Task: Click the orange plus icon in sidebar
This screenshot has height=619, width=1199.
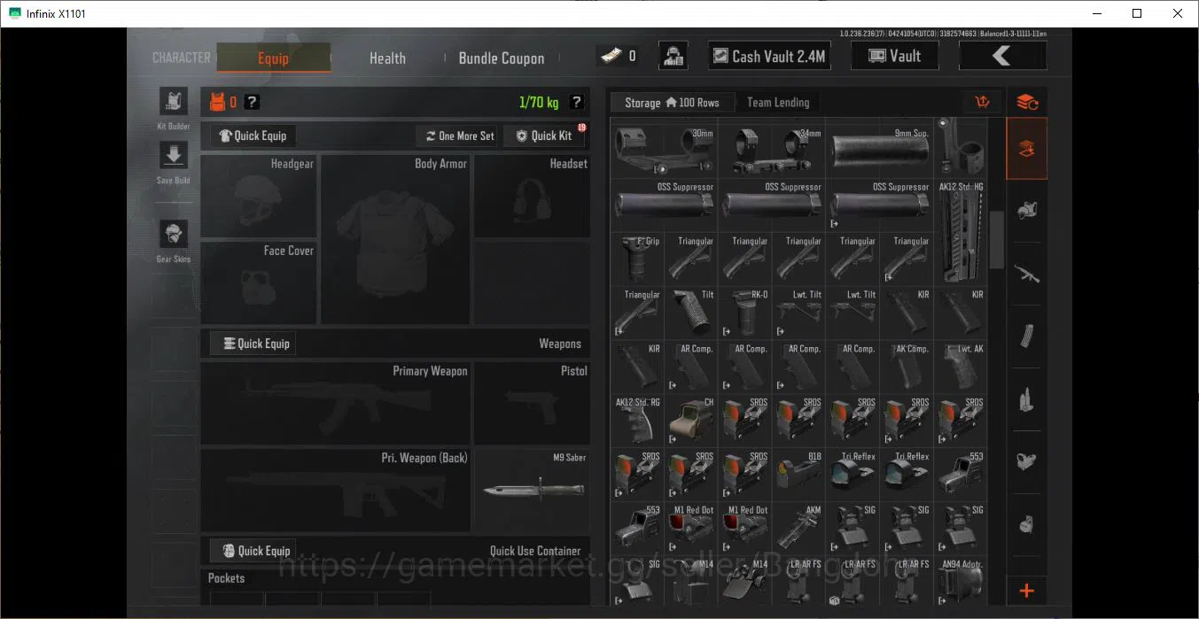Action: (x=1027, y=591)
